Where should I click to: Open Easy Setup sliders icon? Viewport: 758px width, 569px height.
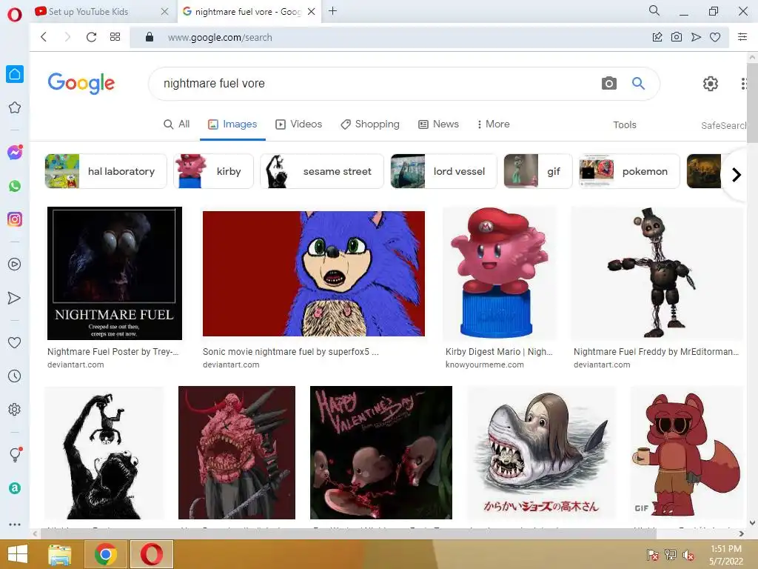coord(742,37)
